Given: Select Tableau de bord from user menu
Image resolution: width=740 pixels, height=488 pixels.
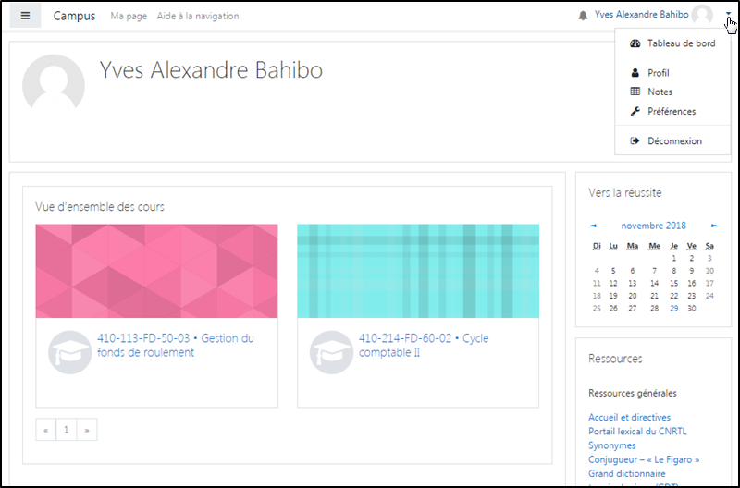Looking at the screenshot, I should (x=681, y=43).
